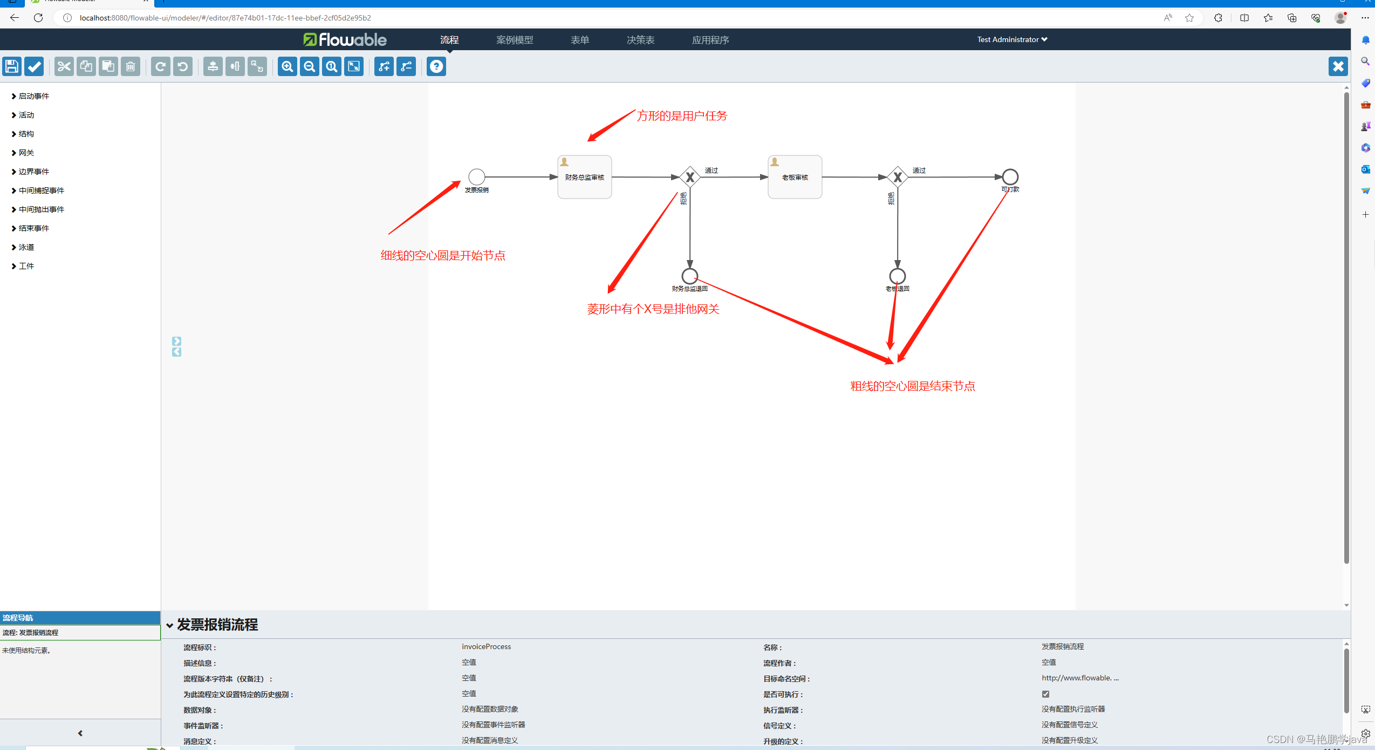Image resolution: width=1375 pixels, height=750 pixels.
Task: Zoom out on the canvas
Action: [310, 66]
